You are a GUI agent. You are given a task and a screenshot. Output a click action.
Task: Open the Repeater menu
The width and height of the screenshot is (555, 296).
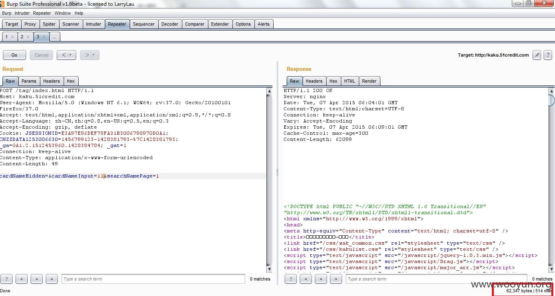pyautogui.click(x=42, y=13)
